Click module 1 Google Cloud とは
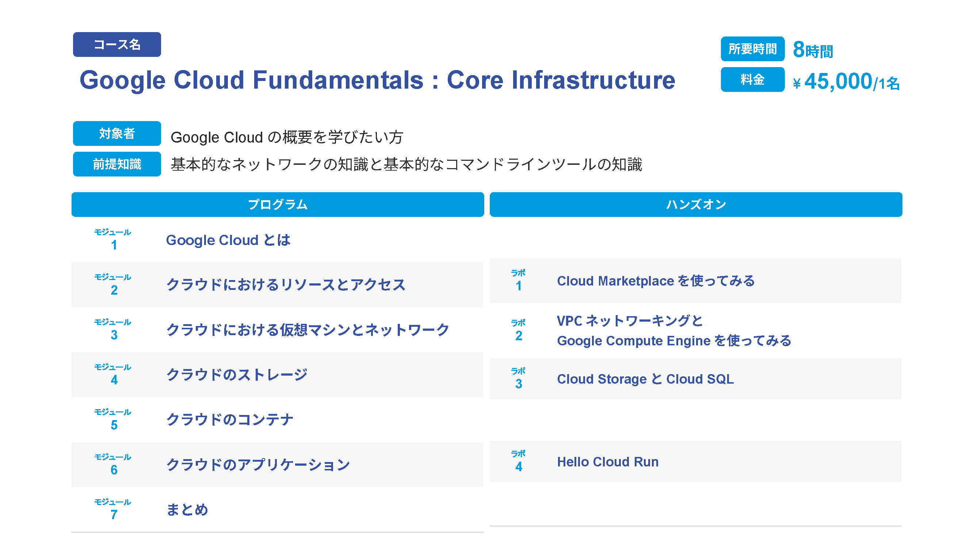The image size is (974, 547). (228, 240)
